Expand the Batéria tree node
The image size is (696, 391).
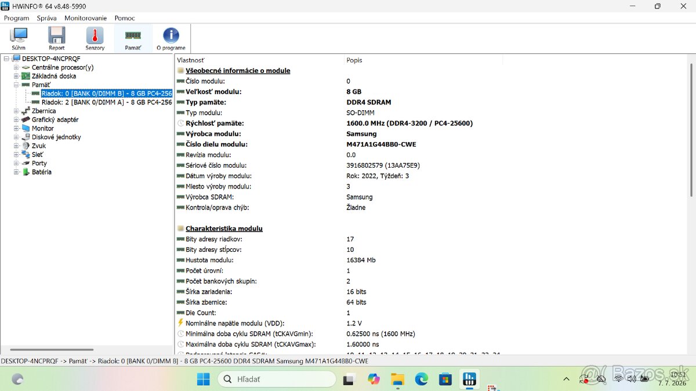[16, 172]
